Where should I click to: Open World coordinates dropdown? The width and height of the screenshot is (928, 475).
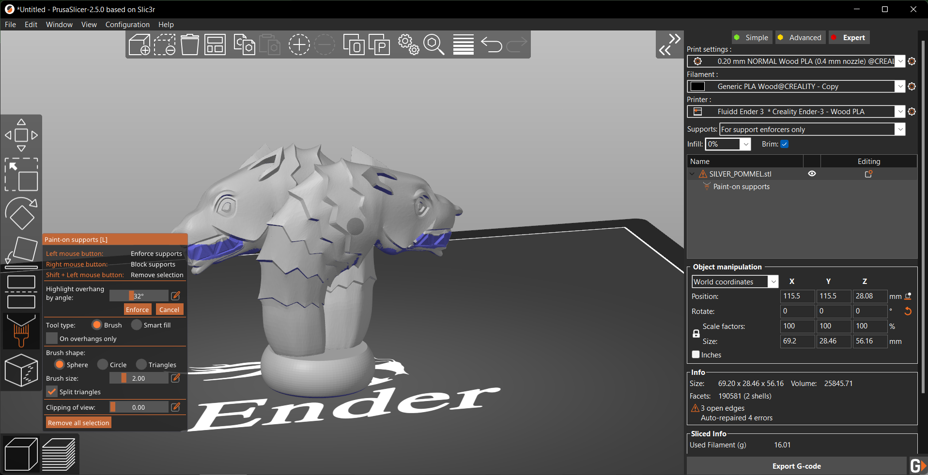point(773,282)
